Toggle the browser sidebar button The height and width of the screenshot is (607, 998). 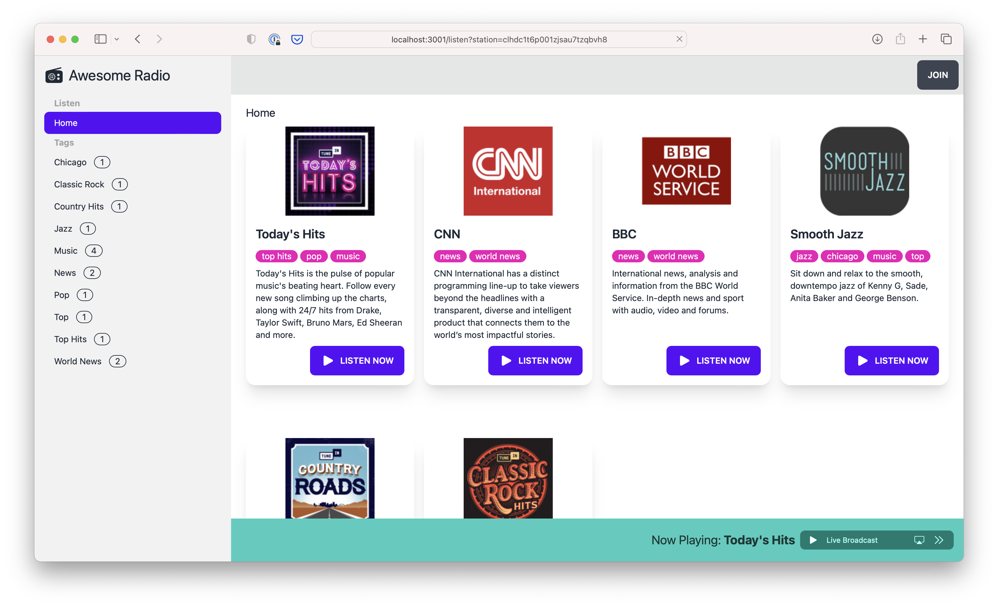(100, 39)
